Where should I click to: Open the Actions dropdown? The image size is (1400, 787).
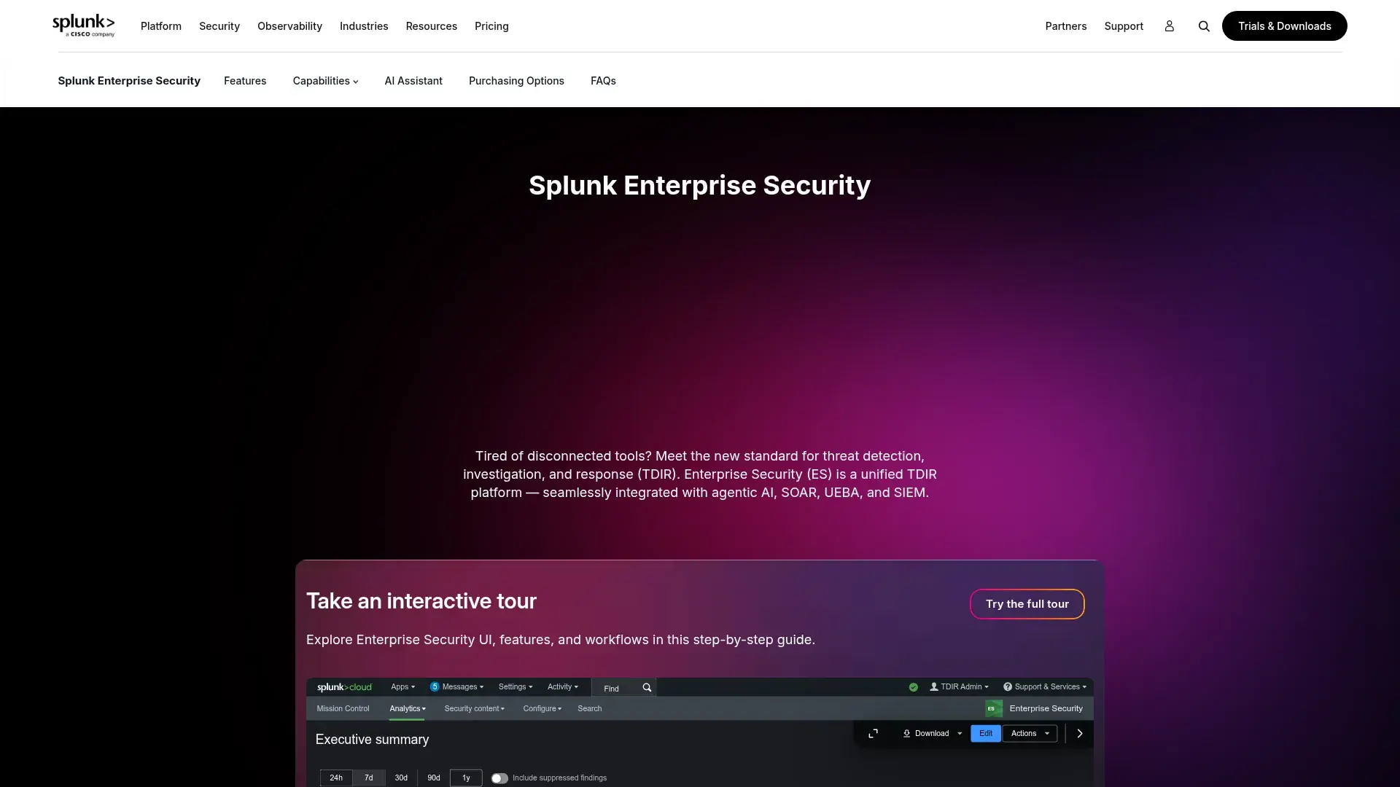coord(1030,733)
